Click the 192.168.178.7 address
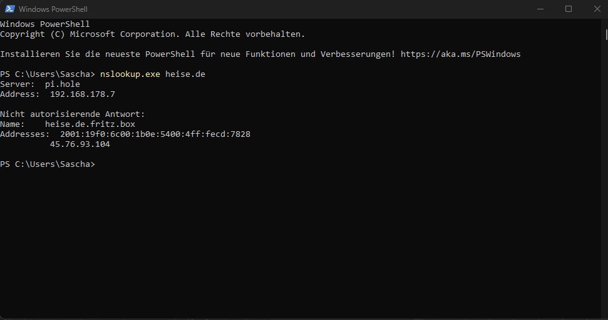This screenshot has height=320, width=608. (83, 94)
